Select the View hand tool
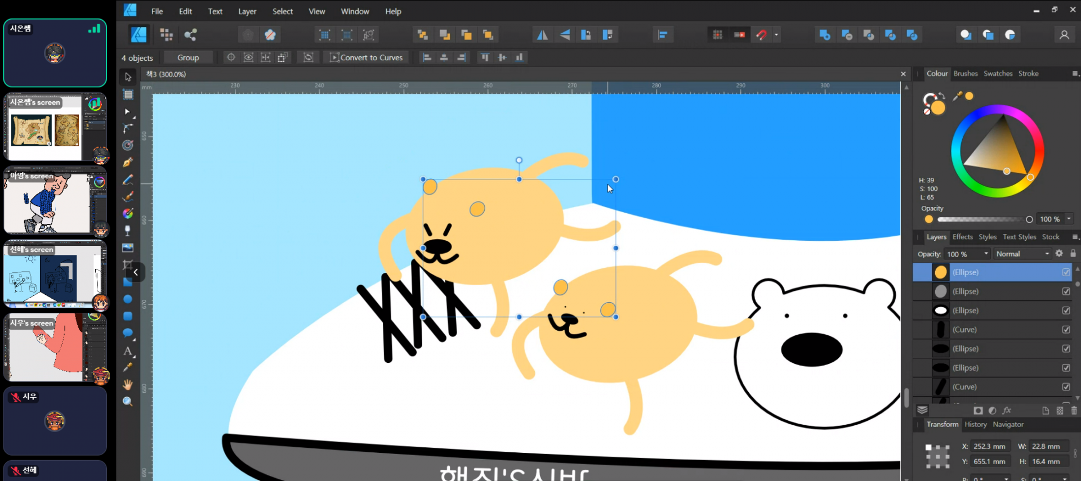Image resolution: width=1081 pixels, height=481 pixels. pyautogui.click(x=128, y=385)
